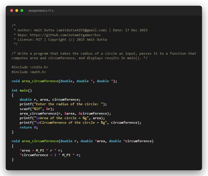
Task: Click the return 0; statement
Action: [29, 127]
